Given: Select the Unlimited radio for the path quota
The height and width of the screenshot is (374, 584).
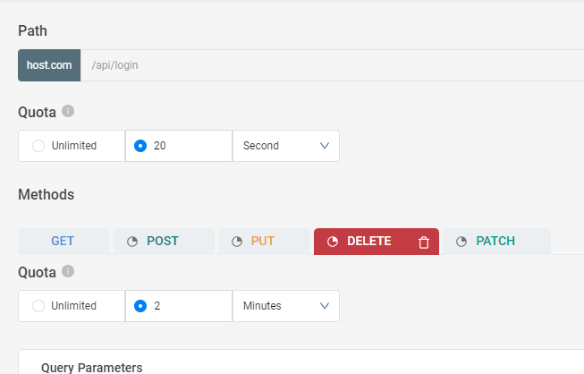Looking at the screenshot, I should (x=38, y=146).
